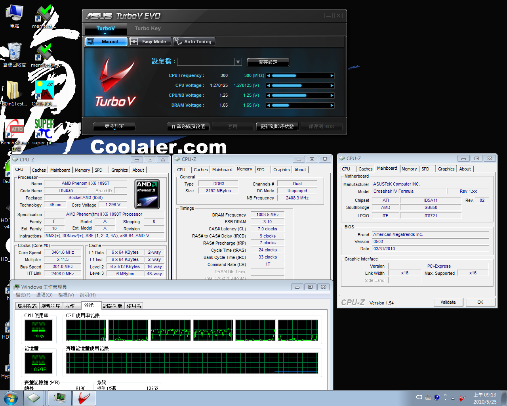Click the red TurboV icon in system tray
This screenshot has width=507, height=406.
(x=462, y=398)
